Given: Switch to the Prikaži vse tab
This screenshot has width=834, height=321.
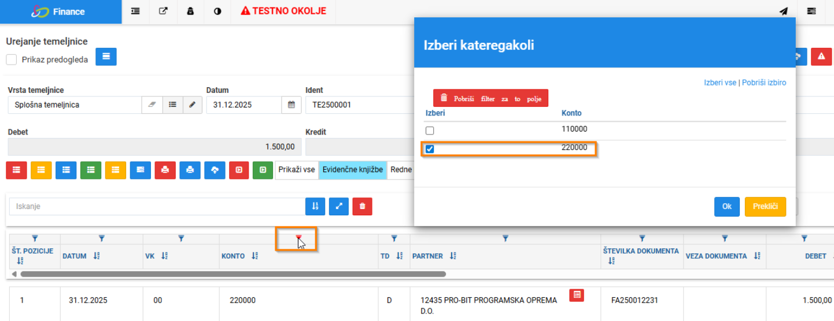Looking at the screenshot, I should (x=297, y=170).
